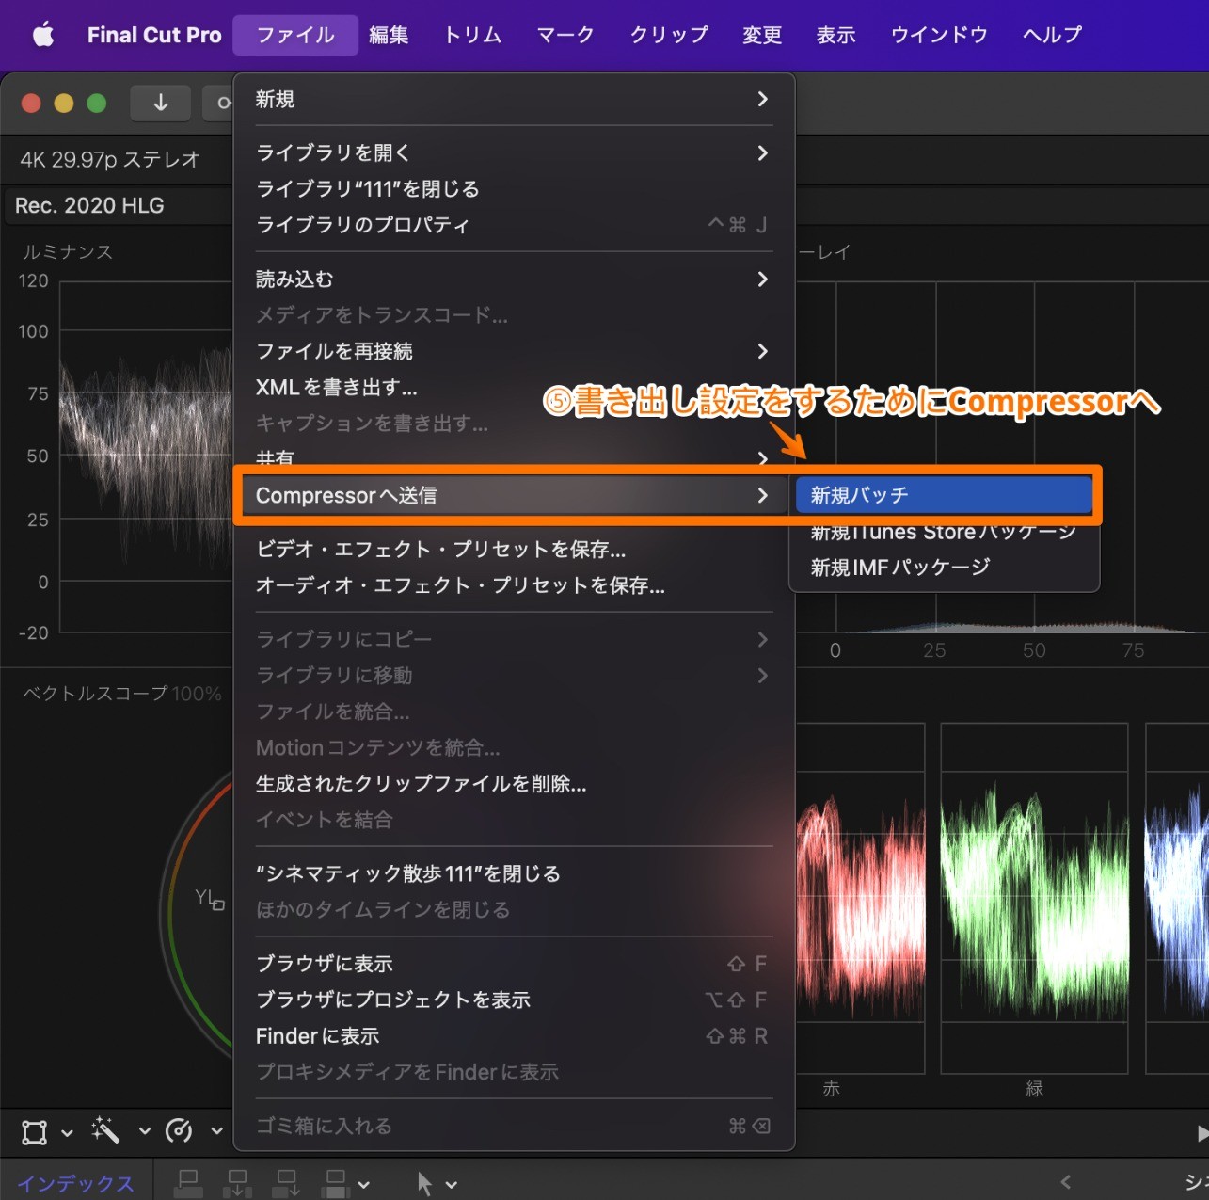The width and height of the screenshot is (1209, 1200).
Task: Open the Apple menu
Action: click(43, 36)
